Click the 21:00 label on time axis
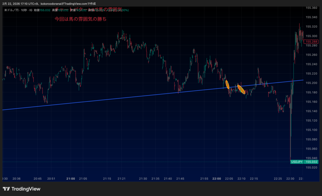Screen dimensions: 322x196 (x=71, y=178)
